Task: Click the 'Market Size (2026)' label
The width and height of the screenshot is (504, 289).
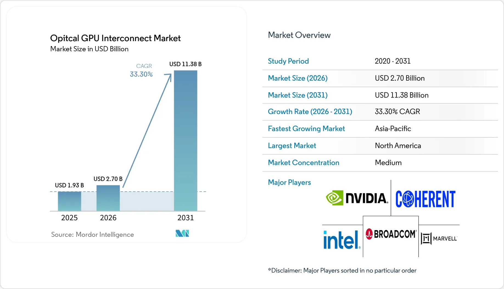Action: (298, 78)
